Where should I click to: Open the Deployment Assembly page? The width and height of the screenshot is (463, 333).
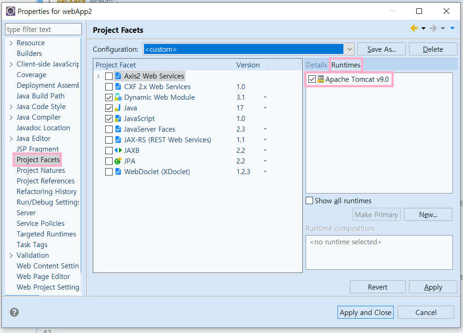point(48,85)
